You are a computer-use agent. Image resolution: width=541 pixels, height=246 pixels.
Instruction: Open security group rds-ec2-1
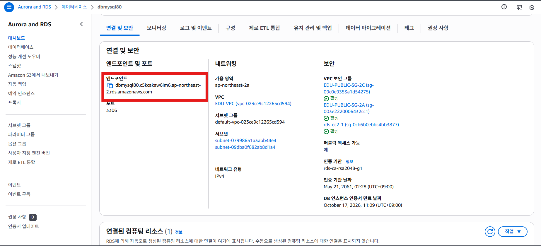(361, 125)
